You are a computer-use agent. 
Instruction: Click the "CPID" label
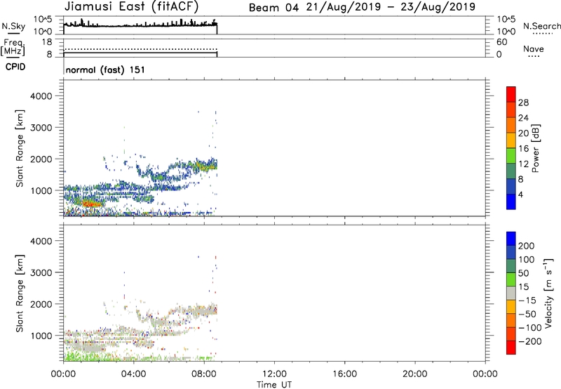(15, 67)
